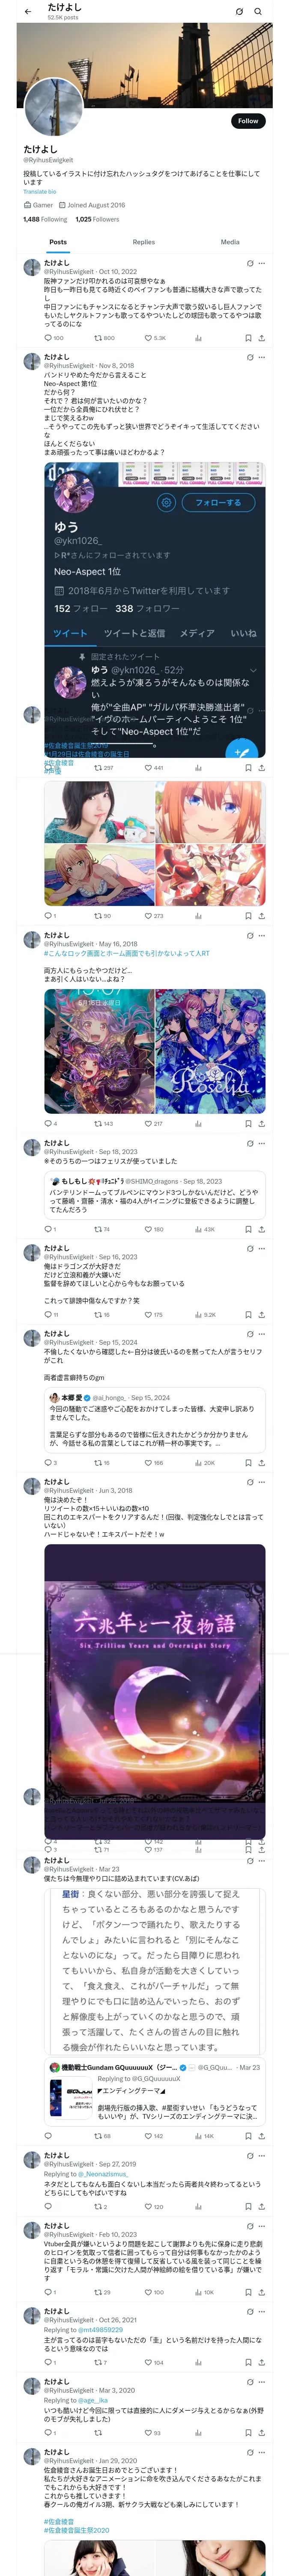
Task: Follow the たけよし account
Action: (247, 121)
